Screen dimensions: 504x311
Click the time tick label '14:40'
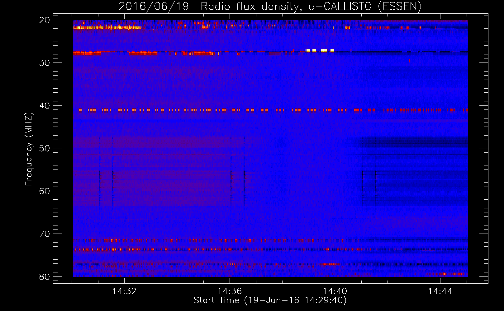pos(335,291)
